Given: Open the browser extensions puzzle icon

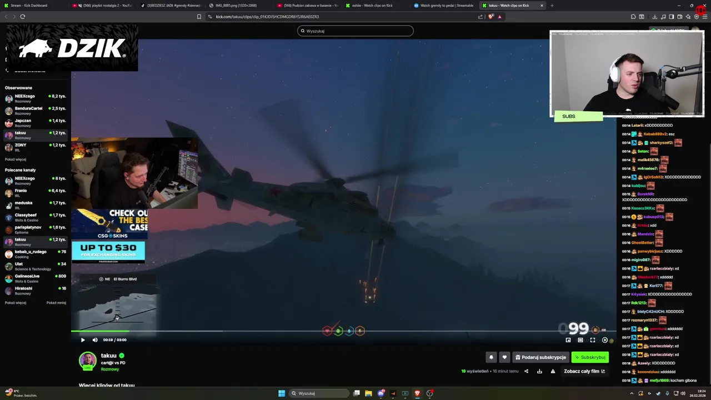Looking at the screenshot, I should 633,17.
